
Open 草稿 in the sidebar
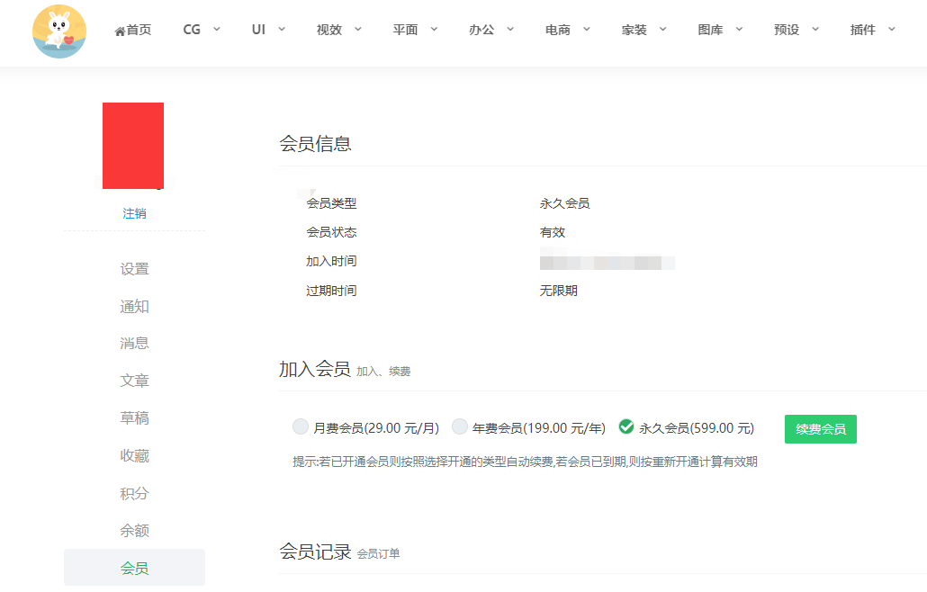134,418
